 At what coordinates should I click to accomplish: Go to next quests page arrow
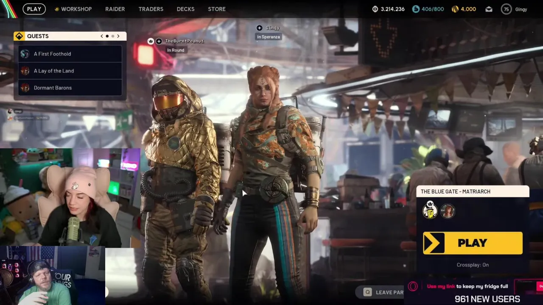pyautogui.click(x=118, y=36)
